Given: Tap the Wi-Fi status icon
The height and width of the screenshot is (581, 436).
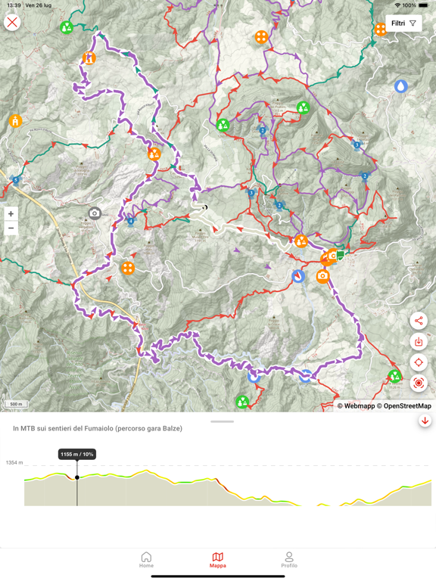Looking at the screenshot, I should click(x=397, y=5).
